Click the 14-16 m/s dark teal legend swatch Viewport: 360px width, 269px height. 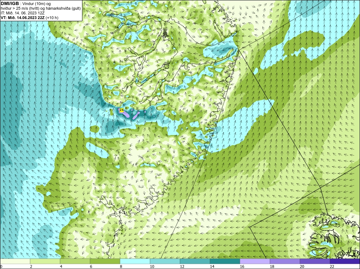[225, 261]
